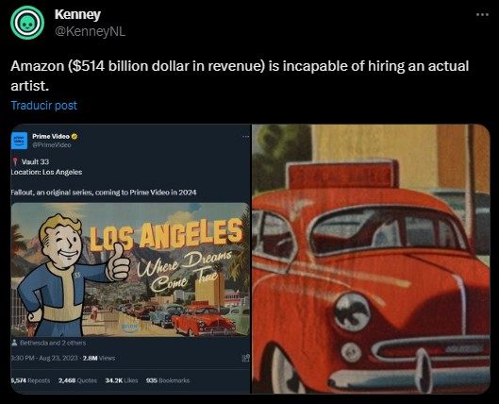Screen dimensions: 499x404
Task: Open the quoted tweet's three-dot menu
Action: tap(245, 137)
